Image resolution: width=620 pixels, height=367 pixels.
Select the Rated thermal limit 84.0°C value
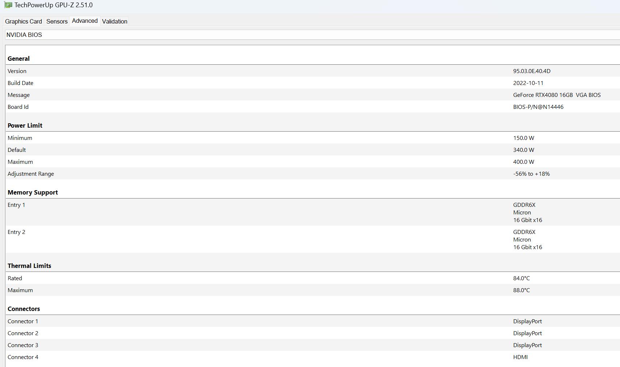521,278
